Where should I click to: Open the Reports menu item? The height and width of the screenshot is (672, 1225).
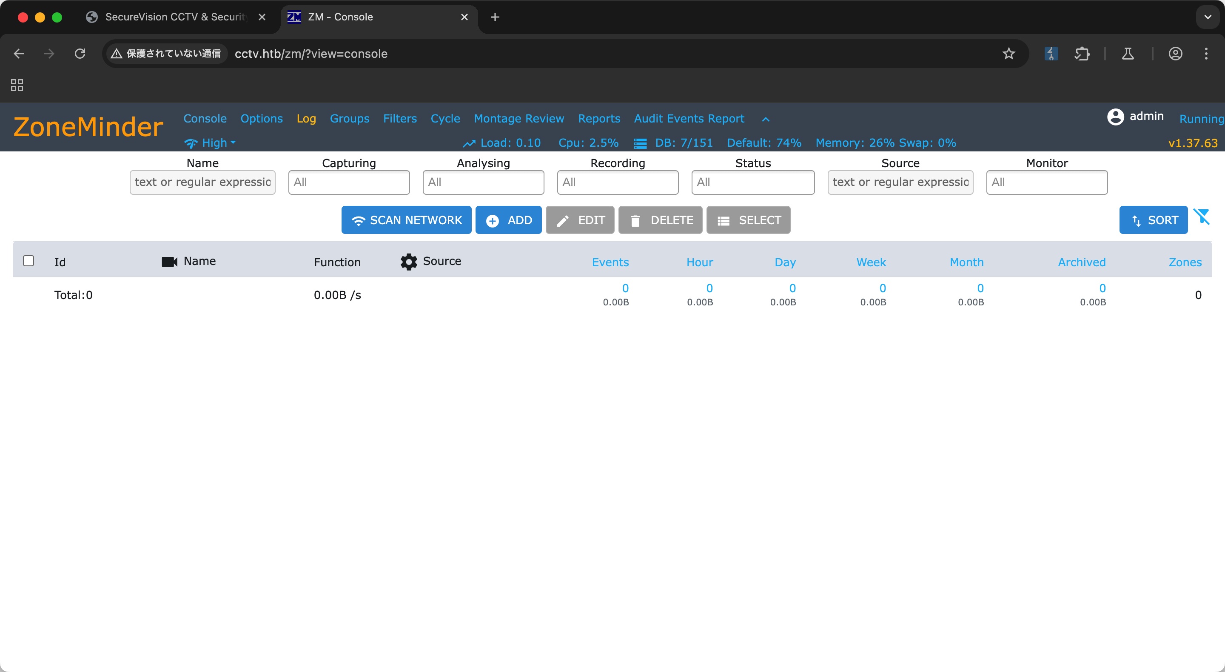(599, 118)
